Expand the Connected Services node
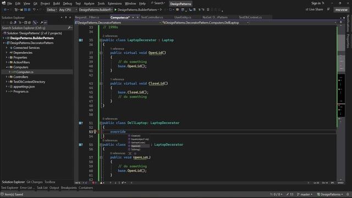This screenshot has height=198, width=352. (7, 48)
